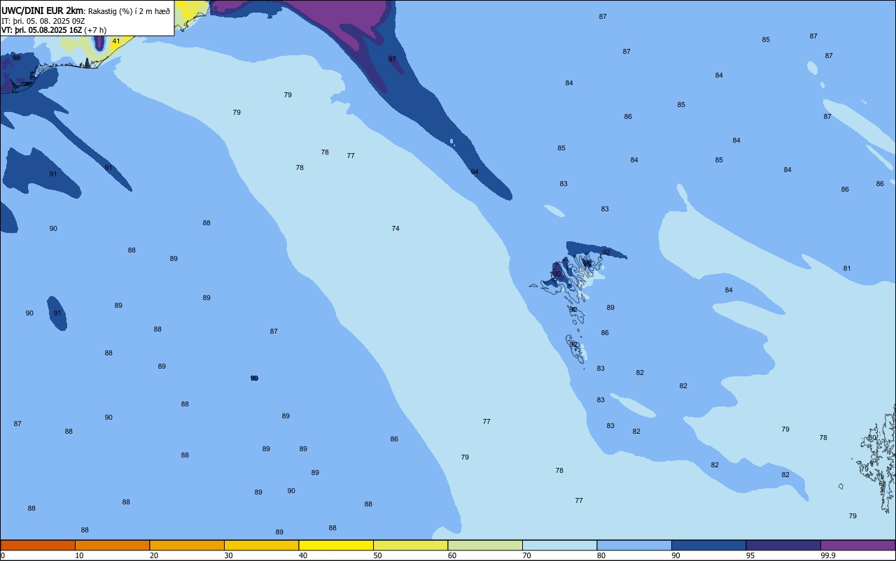The image size is (896, 561).
Task: Click the 'IT: þri. 05. 08. 2025 09Z' line
Action: (43, 20)
